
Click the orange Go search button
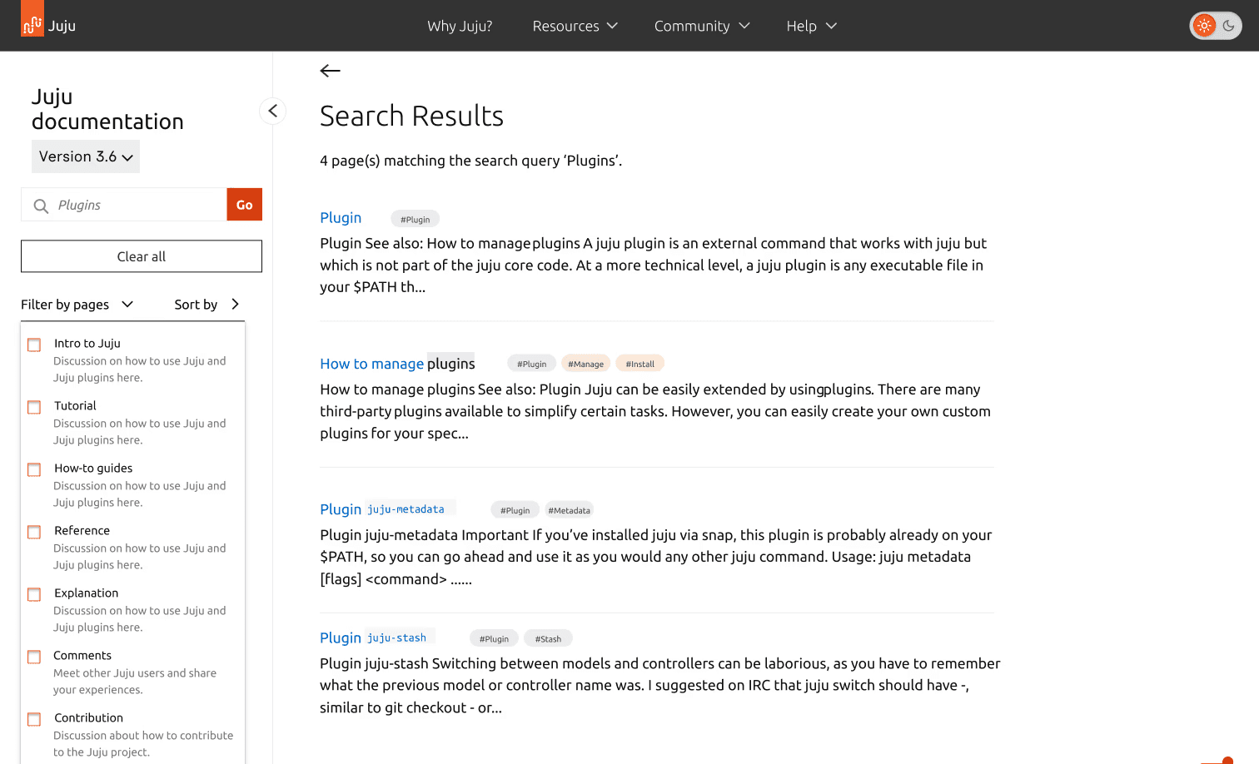click(x=245, y=205)
